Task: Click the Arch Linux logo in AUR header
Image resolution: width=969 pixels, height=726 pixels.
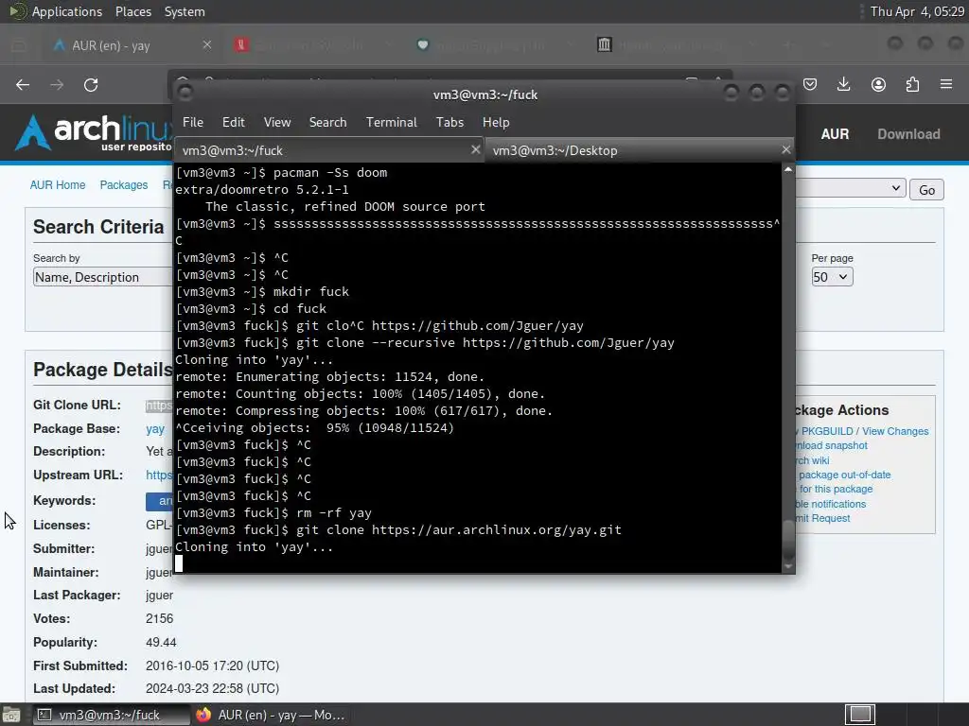Action: click(x=93, y=132)
